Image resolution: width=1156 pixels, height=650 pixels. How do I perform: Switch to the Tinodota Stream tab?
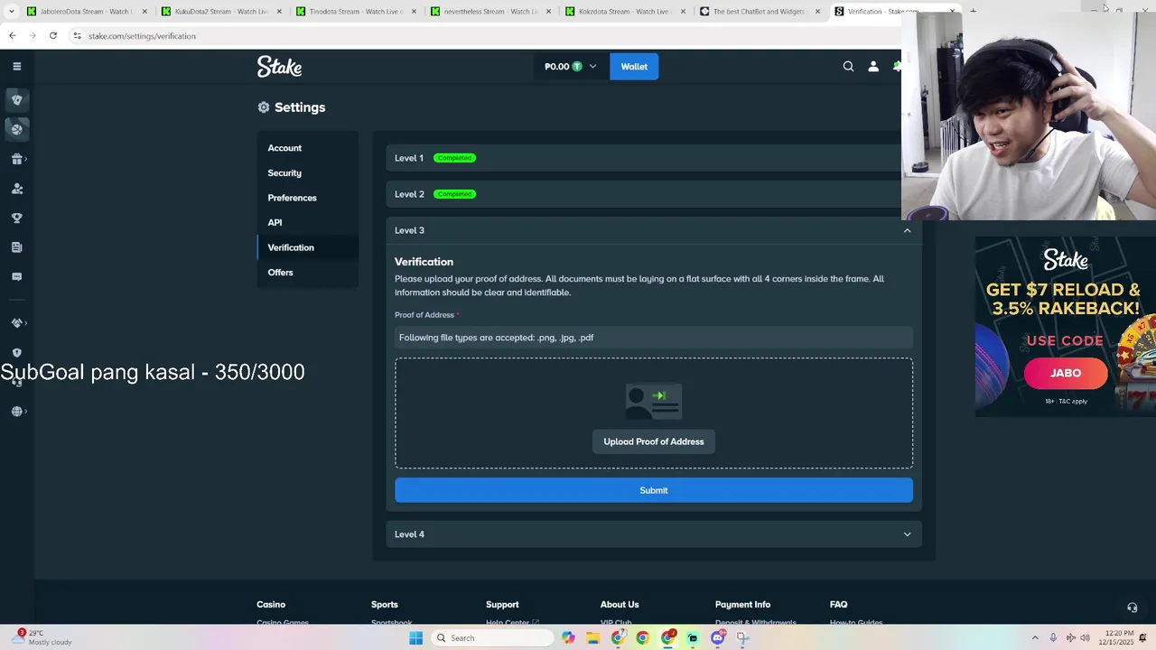click(355, 12)
